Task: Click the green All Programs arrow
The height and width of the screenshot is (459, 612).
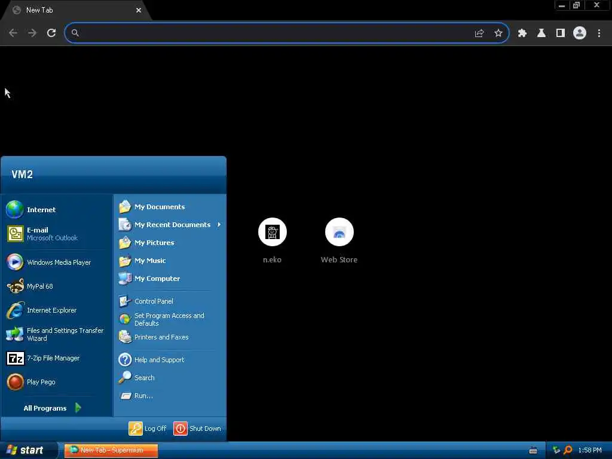Action: pos(78,408)
